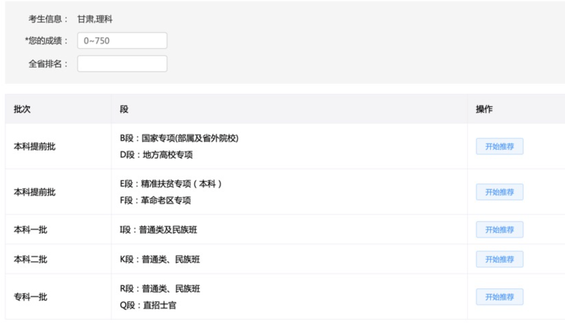Click the F段：革命老区专项 text

[x=155, y=201]
